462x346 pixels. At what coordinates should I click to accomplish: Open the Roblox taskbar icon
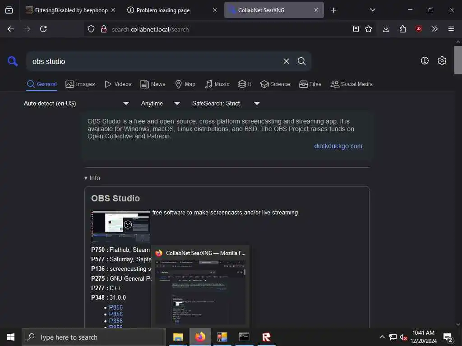click(266, 337)
